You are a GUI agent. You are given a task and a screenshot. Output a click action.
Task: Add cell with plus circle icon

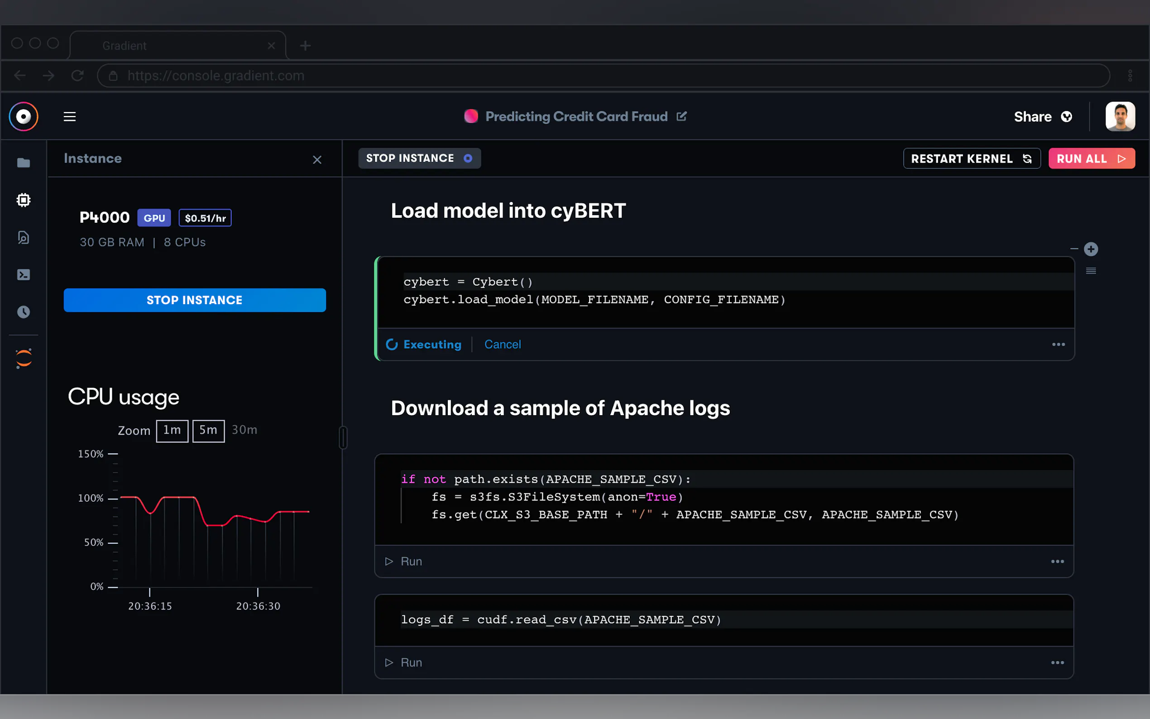1090,249
